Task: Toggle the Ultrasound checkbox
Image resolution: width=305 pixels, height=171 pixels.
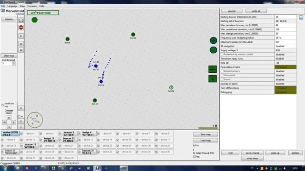Action: (x=222, y=75)
